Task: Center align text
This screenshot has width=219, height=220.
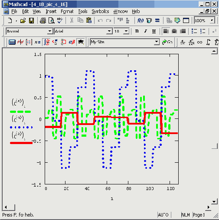Action: coord(174,31)
